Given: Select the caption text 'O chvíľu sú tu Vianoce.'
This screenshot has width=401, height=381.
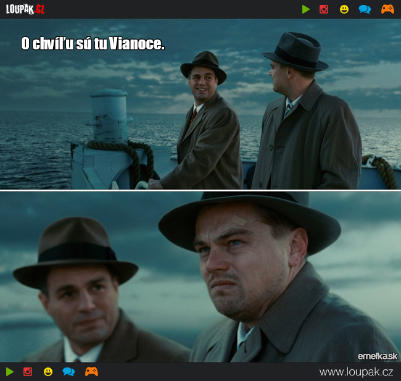Looking at the screenshot, I should 93,43.
